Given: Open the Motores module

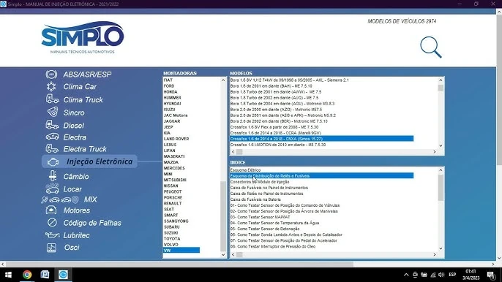Looking at the screenshot, I should (x=77, y=210).
